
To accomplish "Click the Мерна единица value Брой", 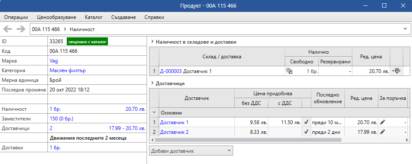I will 55,80.
